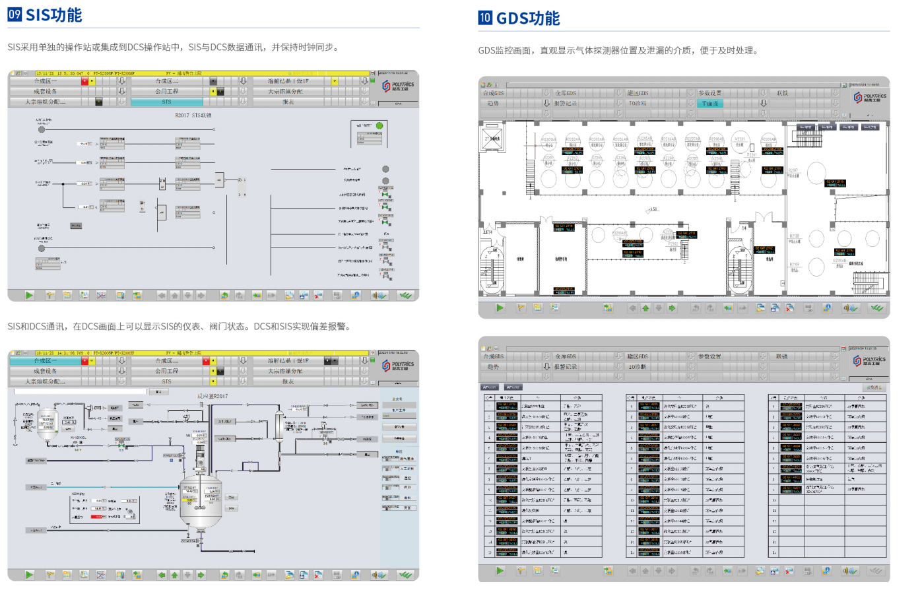
Task: Click blue info icon in GDS floor-plan toolbar
Action: tap(826, 308)
